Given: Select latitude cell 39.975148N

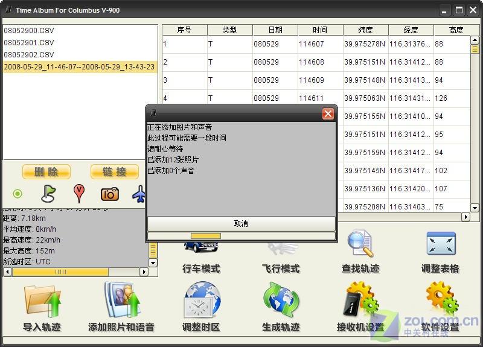Looking at the screenshot, I should [x=365, y=80].
